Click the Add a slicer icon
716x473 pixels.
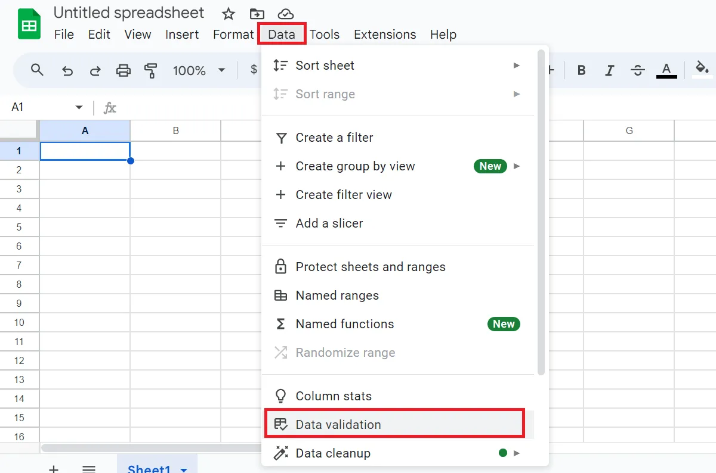point(280,223)
